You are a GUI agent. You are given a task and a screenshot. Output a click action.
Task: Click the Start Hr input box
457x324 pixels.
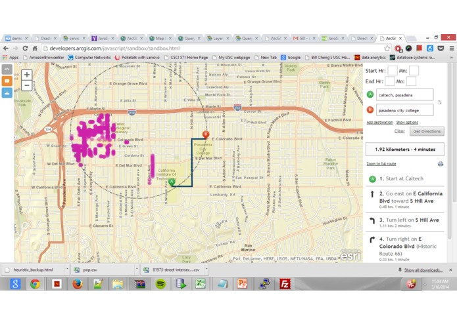point(393,71)
